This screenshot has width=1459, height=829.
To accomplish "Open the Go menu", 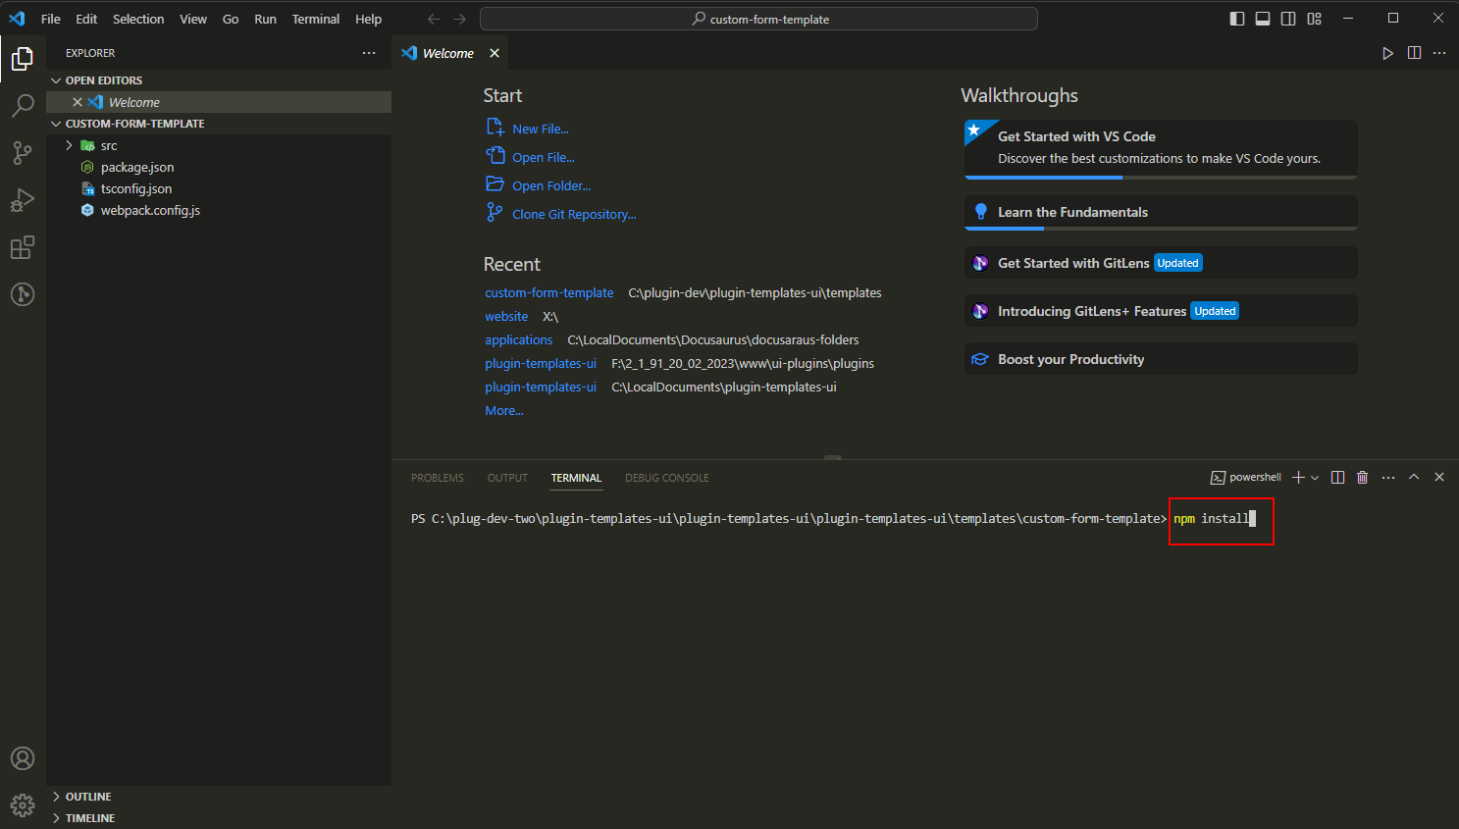I will (x=231, y=19).
